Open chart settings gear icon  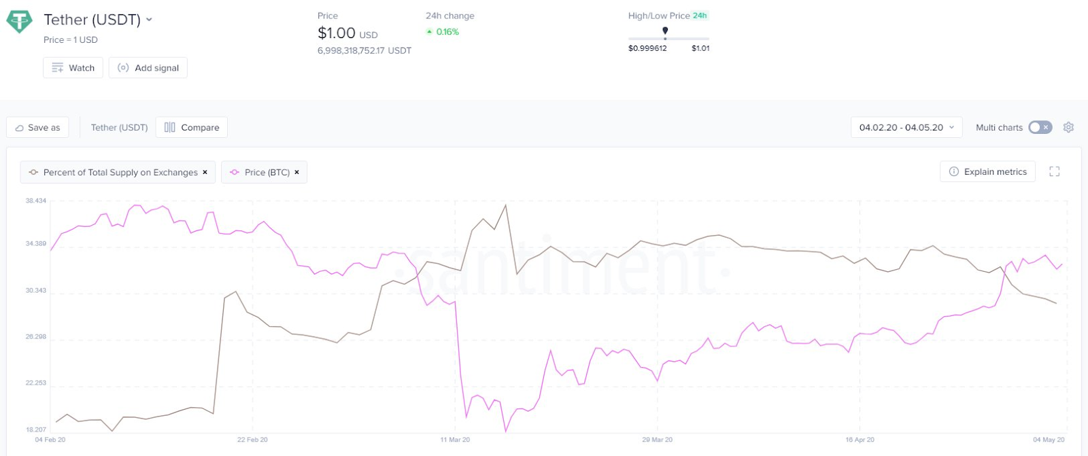pyautogui.click(x=1068, y=127)
